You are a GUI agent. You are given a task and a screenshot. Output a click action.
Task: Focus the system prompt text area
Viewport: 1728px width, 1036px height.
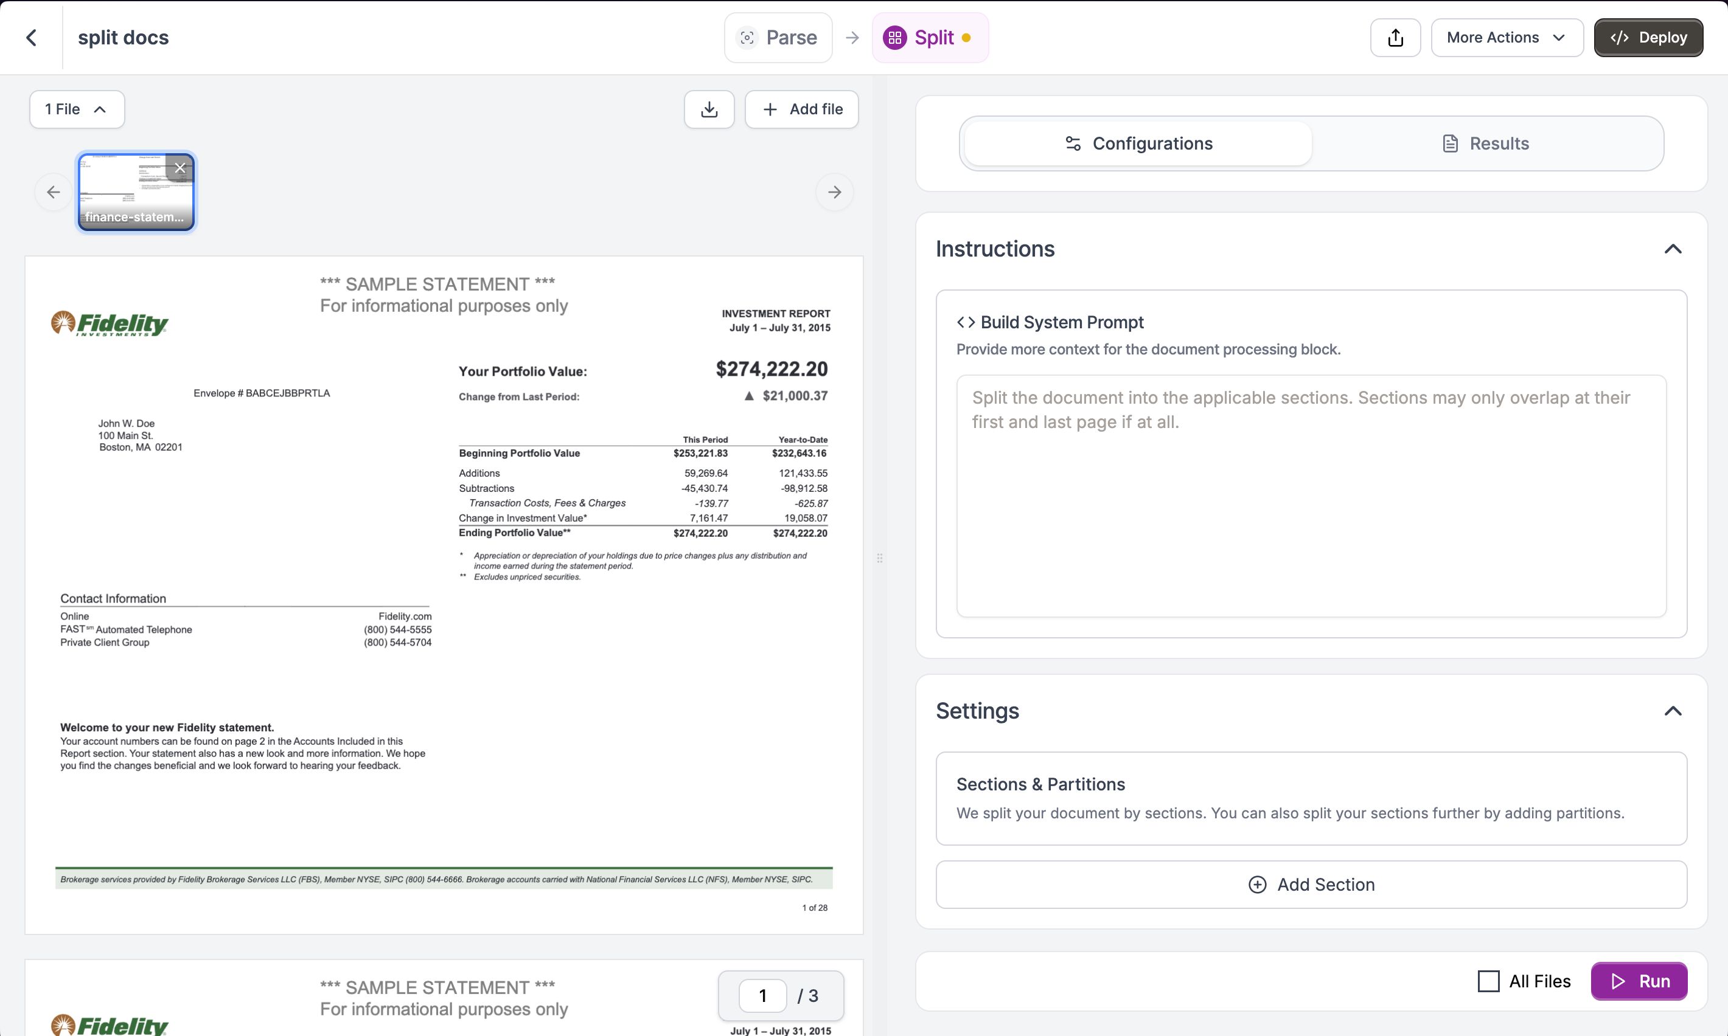[x=1311, y=496]
